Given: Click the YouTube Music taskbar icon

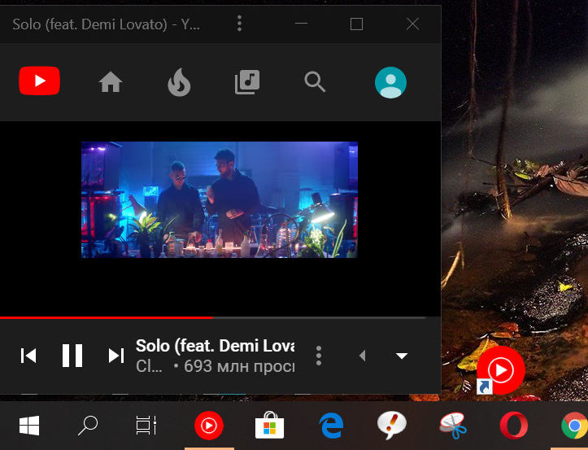Looking at the screenshot, I should click(209, 426).
